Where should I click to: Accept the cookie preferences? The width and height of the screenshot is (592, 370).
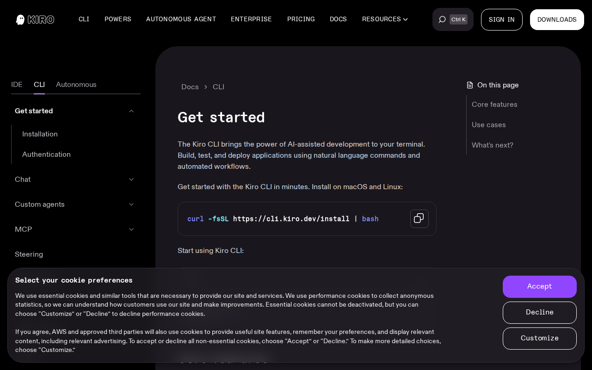pos(539,287)
